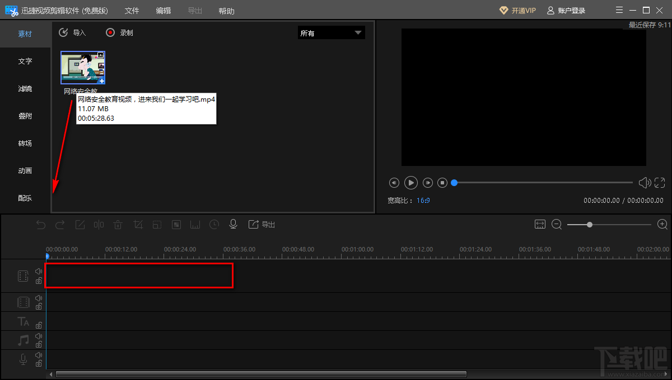
Task: Change the 16:9 aspect ratio setting
Action: click(x=423, y=200)
